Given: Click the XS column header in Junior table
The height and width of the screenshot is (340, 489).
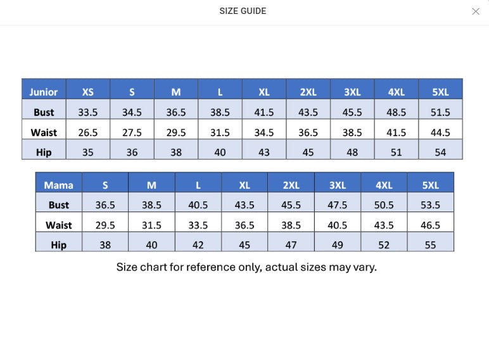Looking at the screenshot, I should [88, 92].
